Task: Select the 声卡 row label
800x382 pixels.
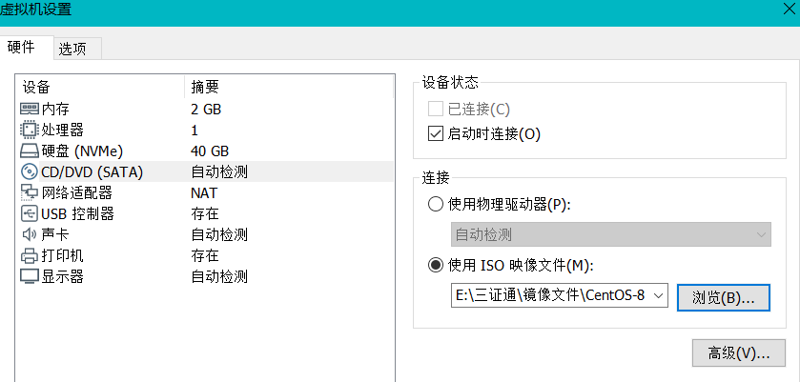Action: tap(55, 235)
